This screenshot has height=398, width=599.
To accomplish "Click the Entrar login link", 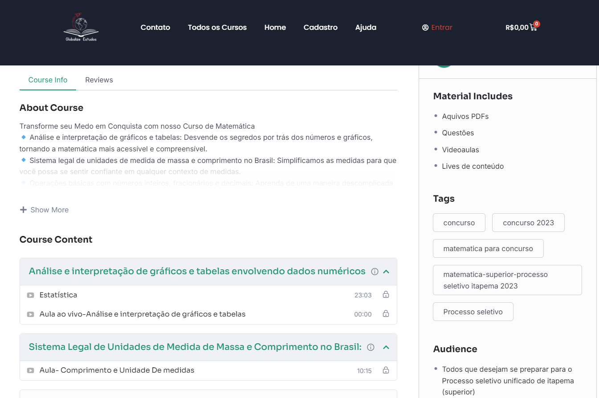I will [442, 28].
